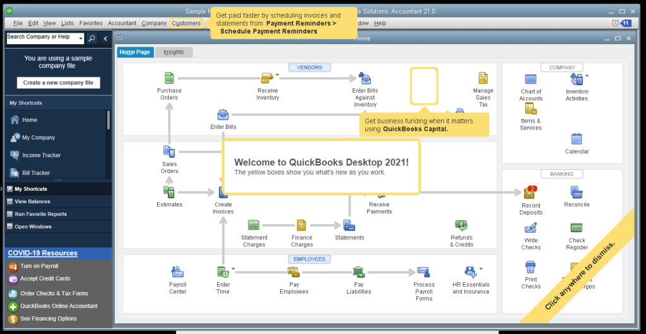Screen dimensions: 646x334
Task: Click the Record Deposits icon
Action: point(530,192)
